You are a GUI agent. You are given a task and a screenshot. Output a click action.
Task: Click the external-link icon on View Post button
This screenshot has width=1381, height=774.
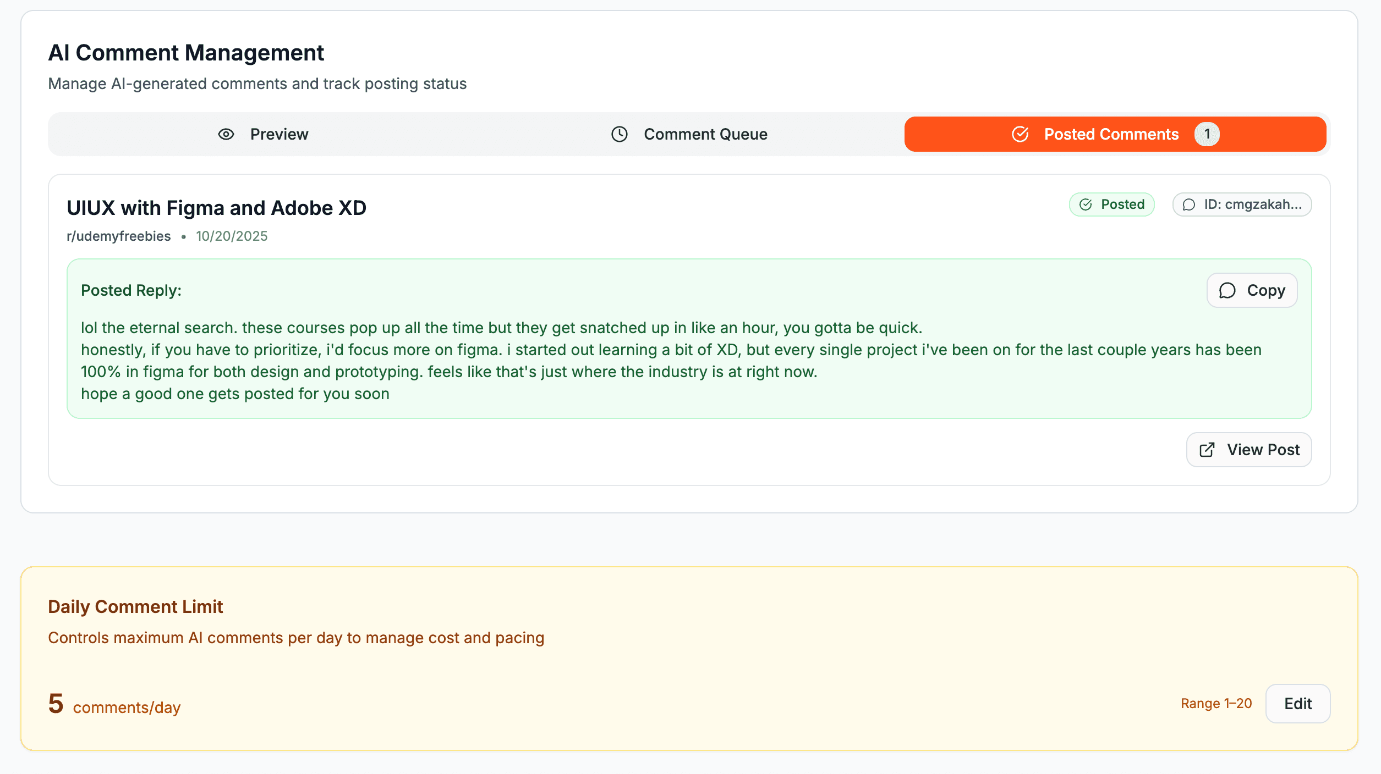coord(1207,450)
